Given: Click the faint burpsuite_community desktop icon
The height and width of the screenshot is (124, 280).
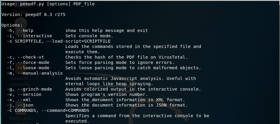Looking at the screenshot, I should pos(20,81).
